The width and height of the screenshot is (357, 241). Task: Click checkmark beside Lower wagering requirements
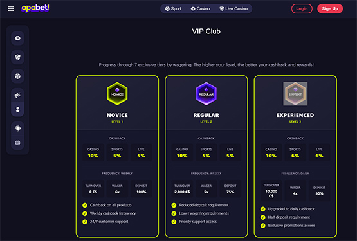click(x=174, y=213)
